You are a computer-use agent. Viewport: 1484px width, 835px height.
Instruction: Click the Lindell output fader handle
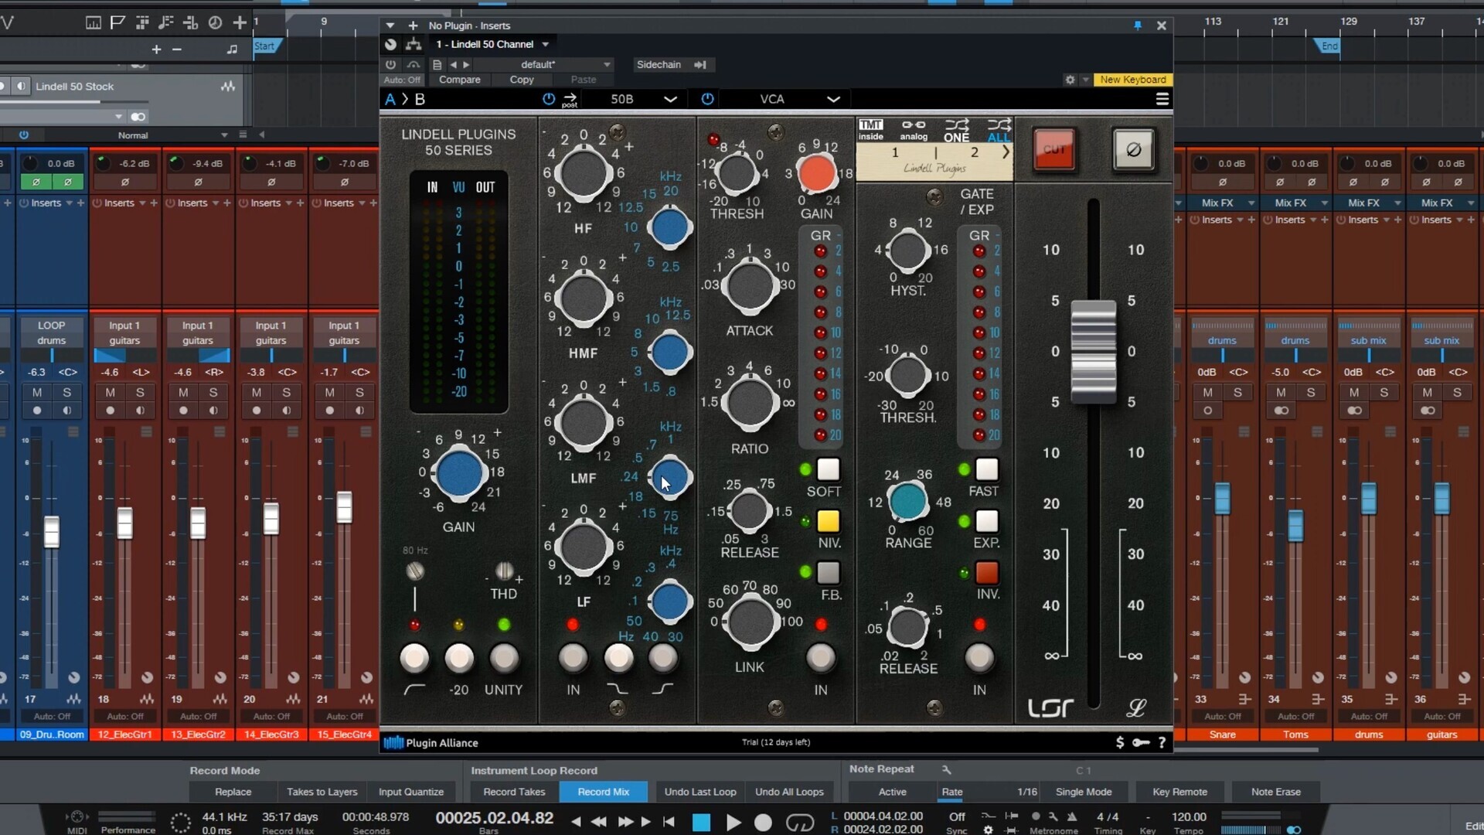pos(1093,351)
